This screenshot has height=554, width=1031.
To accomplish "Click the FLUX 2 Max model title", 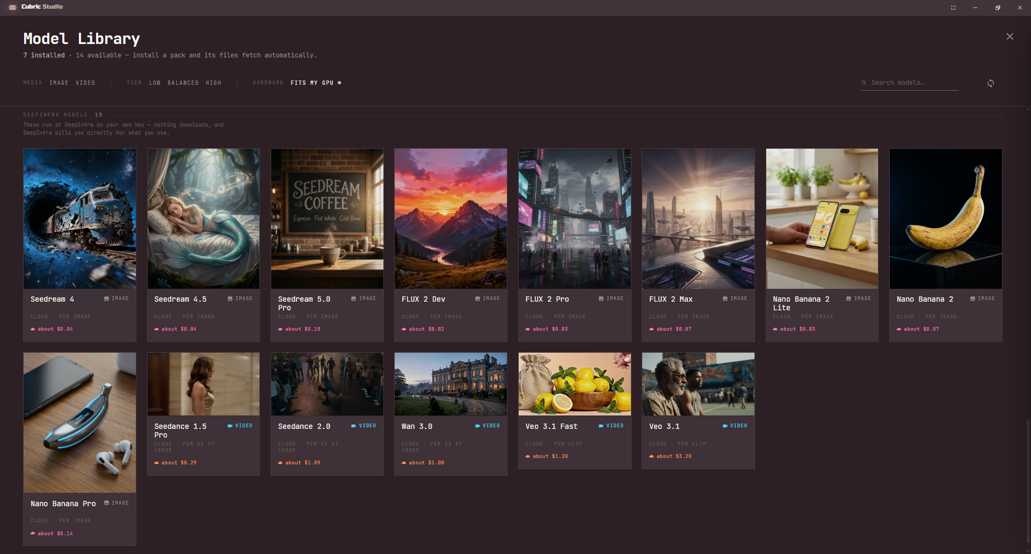I will coord(671,299).
